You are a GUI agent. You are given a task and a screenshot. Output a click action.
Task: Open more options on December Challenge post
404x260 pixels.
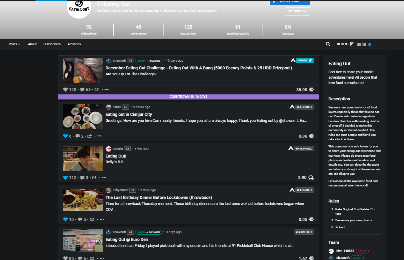pos(107,90)
